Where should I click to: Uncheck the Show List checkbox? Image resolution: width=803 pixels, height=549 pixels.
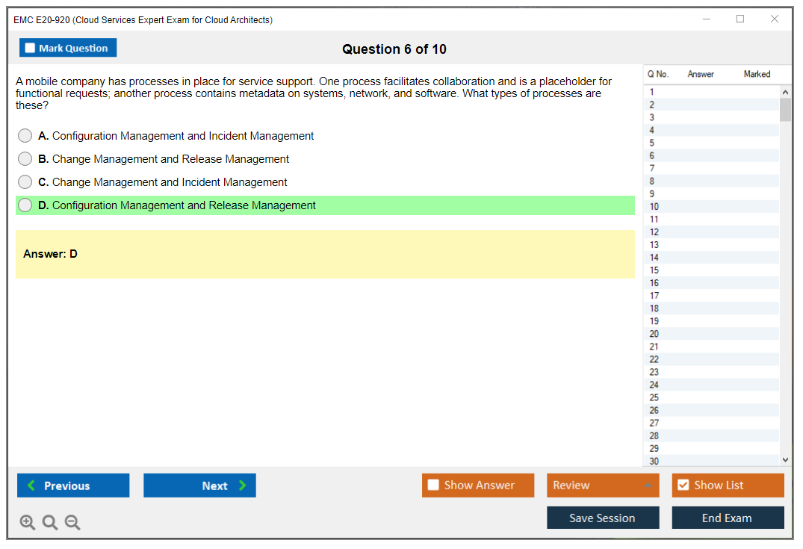(x=683, y=486)
